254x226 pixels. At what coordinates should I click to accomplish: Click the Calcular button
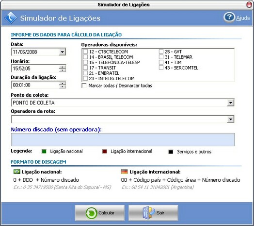coord(100,213)
